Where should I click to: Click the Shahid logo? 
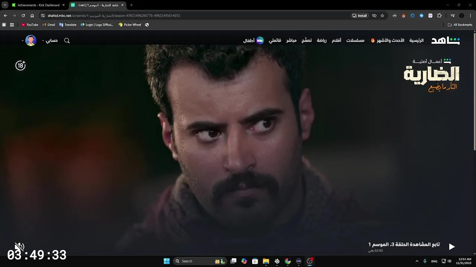tap(446, 40)
